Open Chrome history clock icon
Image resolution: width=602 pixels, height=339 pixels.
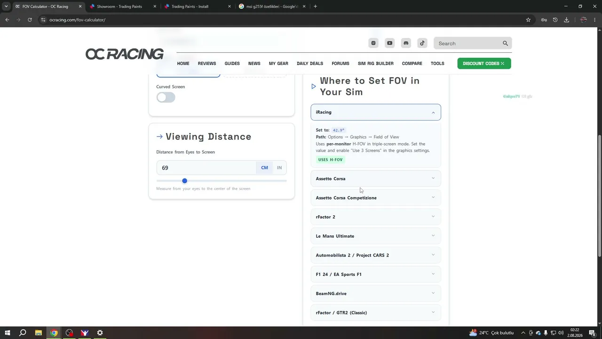555,20
